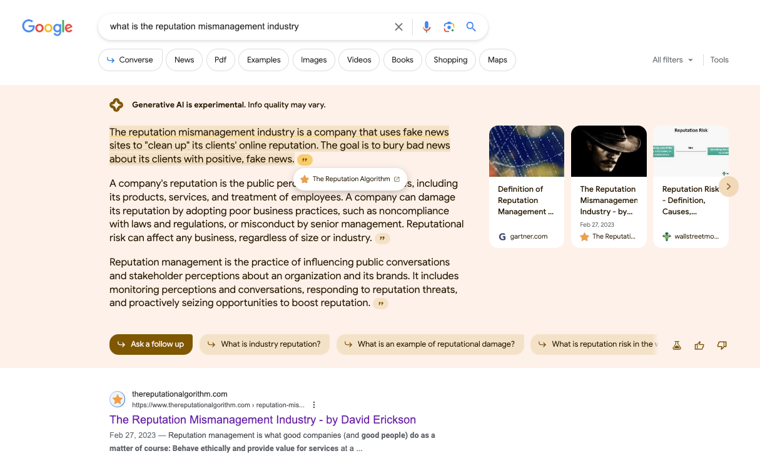The image size is (760, 466).
Task: Ask 'What is industry reputation?' suggestion
Action: point(265,344)
